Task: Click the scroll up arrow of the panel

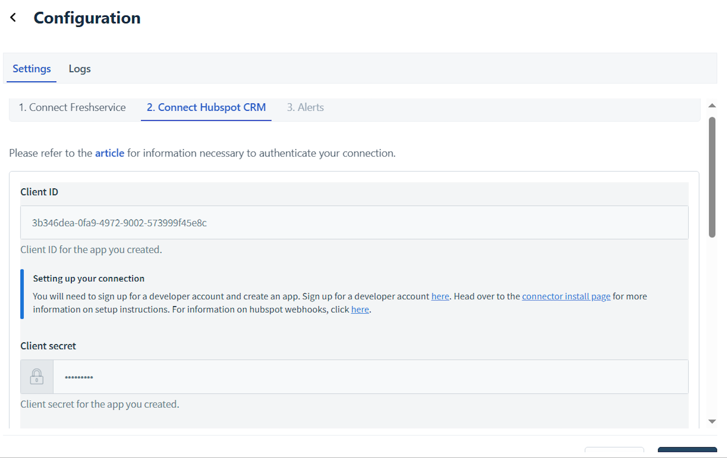Action: 712,106
